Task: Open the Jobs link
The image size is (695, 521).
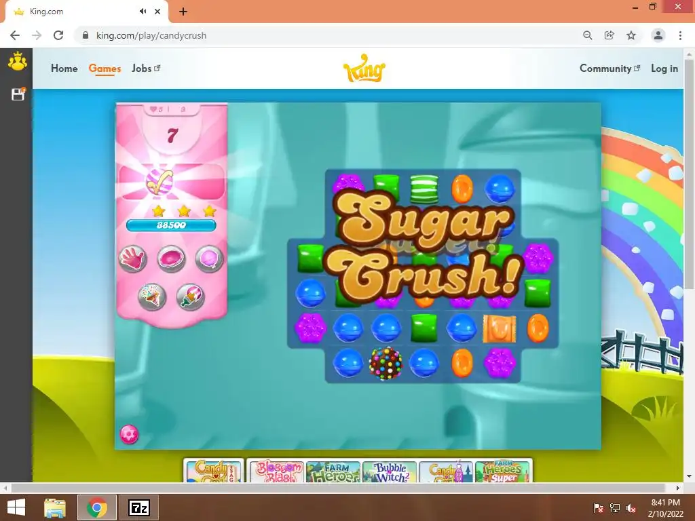Action: [146, 69]
